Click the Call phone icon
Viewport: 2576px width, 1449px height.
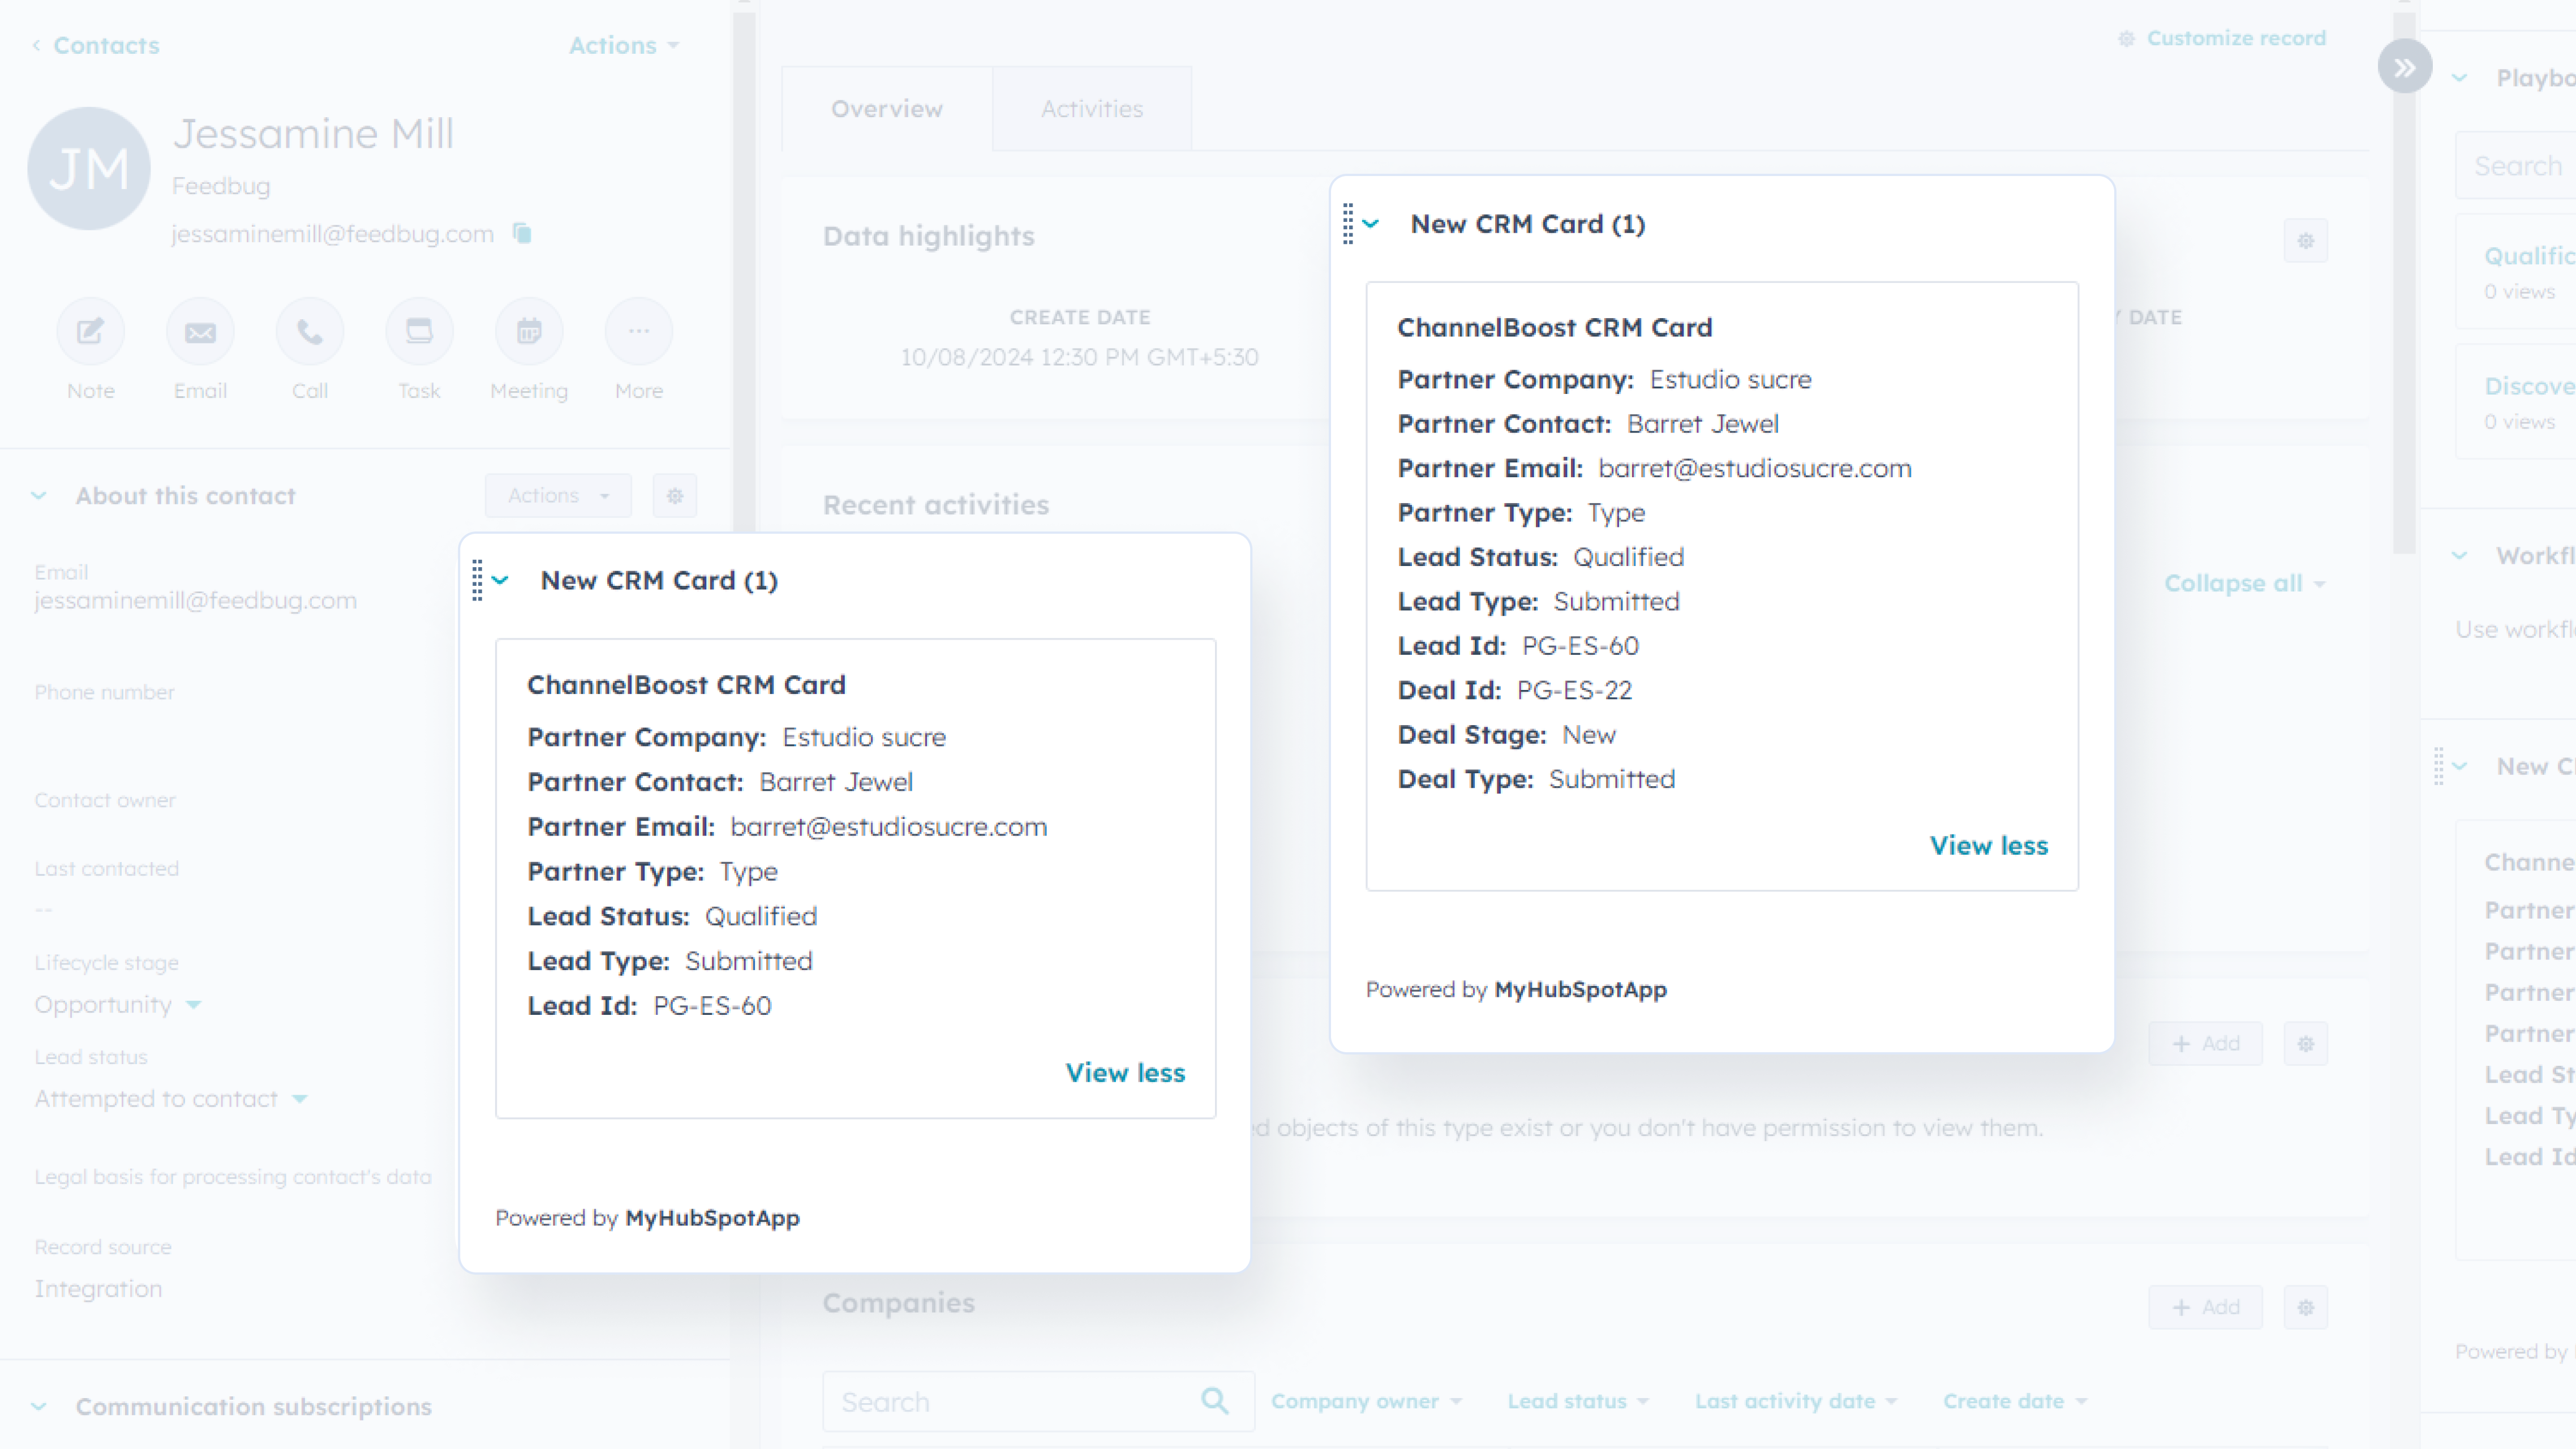click(x=310, y=332)
